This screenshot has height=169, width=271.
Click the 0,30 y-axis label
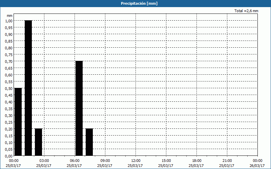pos(9,115)
